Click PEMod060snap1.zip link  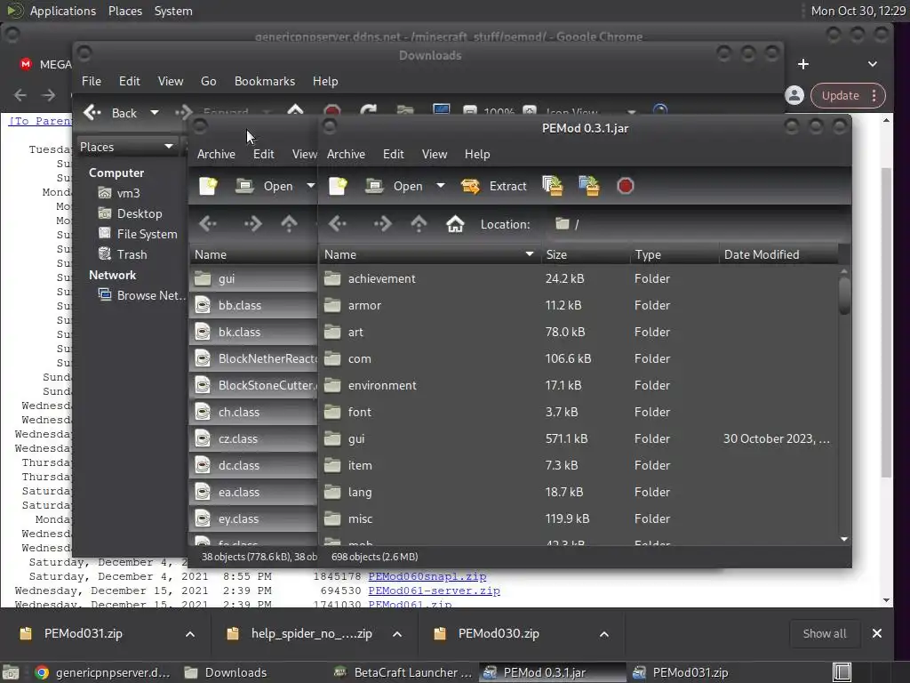coord(427,576)
